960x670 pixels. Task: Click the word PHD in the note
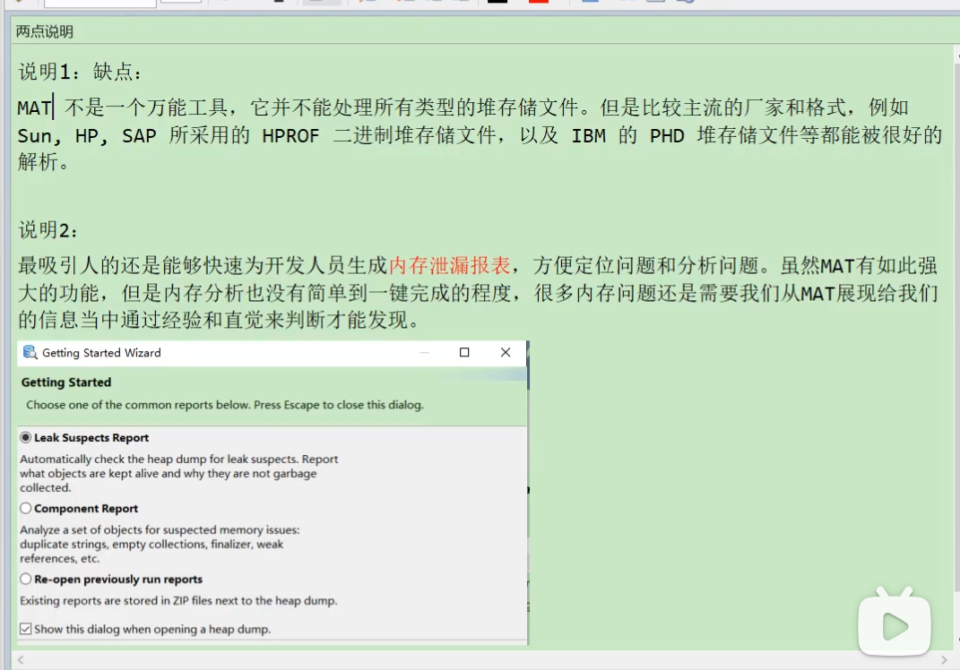pos(667,136)
